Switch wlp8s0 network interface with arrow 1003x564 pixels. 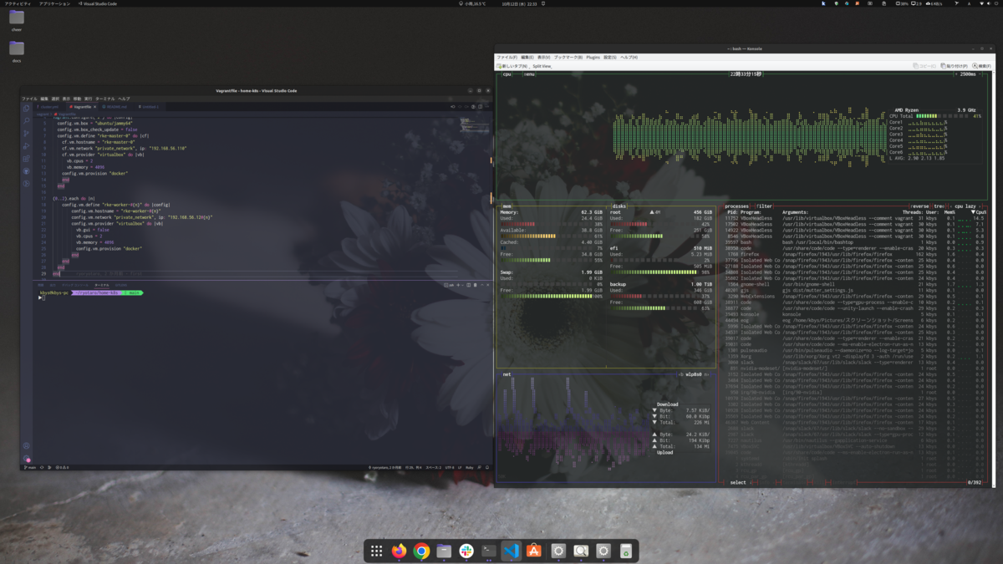705,374
